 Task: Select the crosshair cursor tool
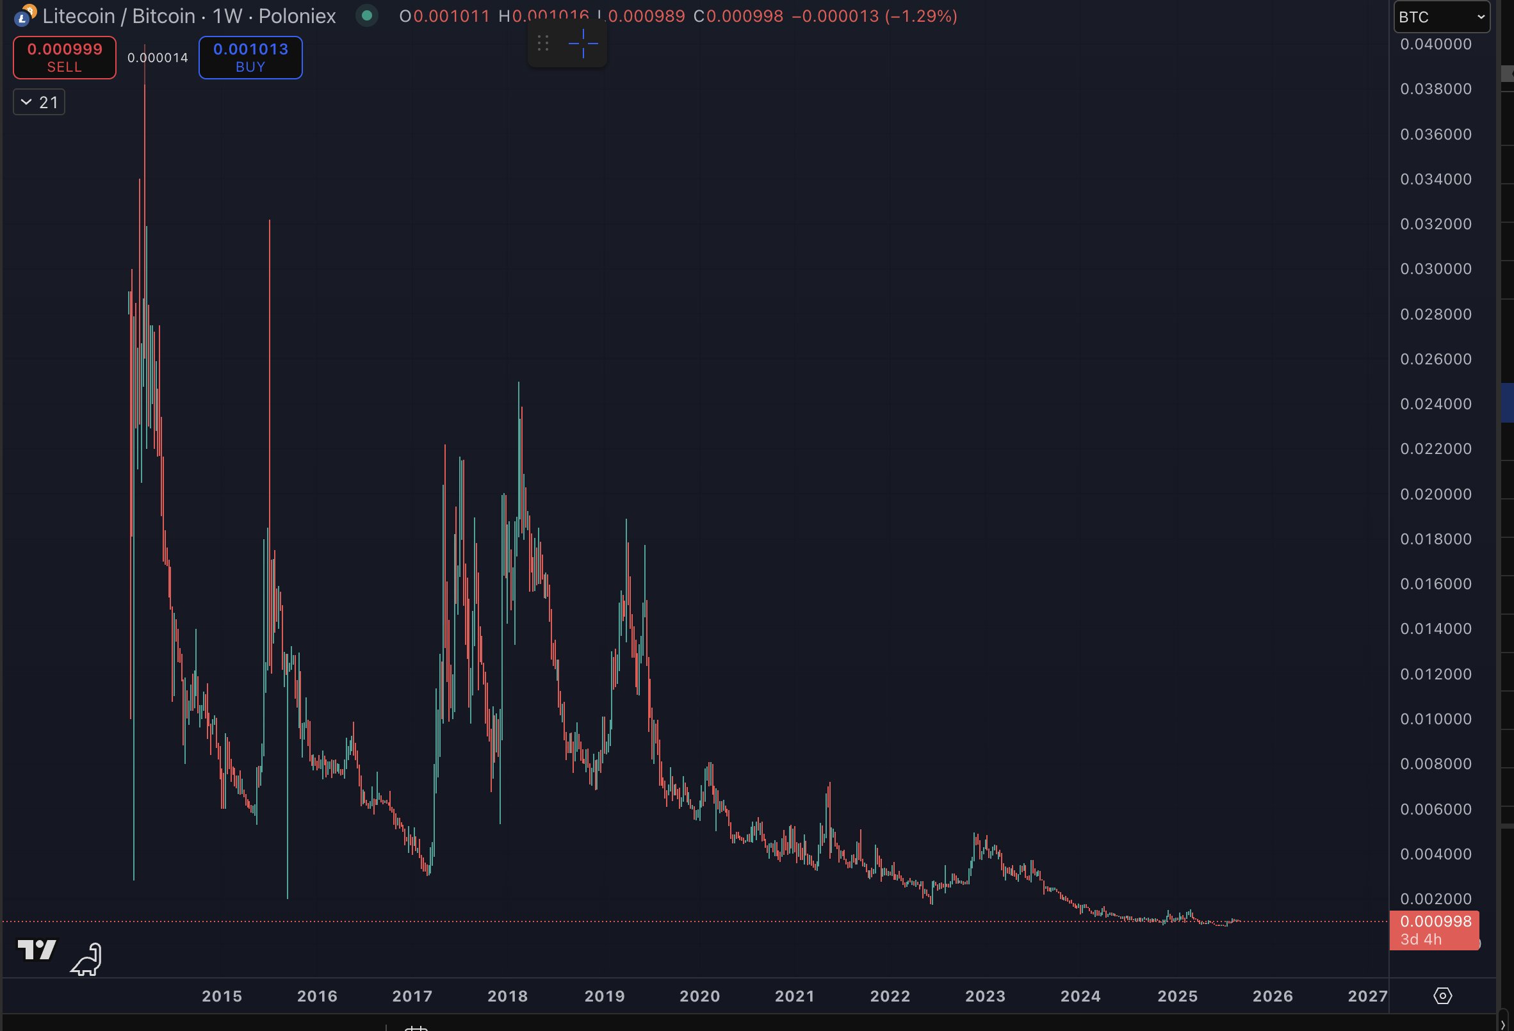tap(583, 44)
